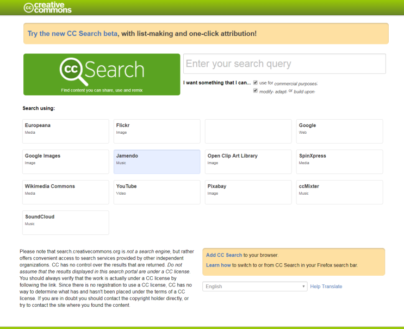
Task: Click the Creative Commons logo in header
Action: coord(47,8)
